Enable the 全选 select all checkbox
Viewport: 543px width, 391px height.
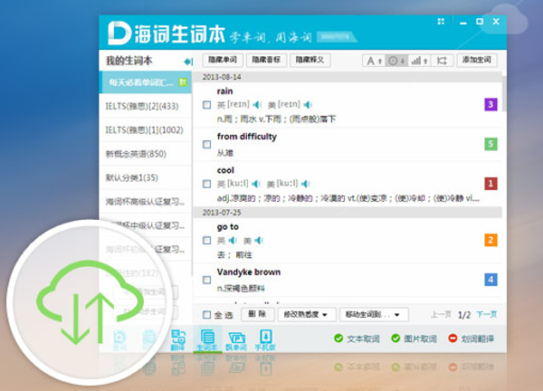click(207, 315)
